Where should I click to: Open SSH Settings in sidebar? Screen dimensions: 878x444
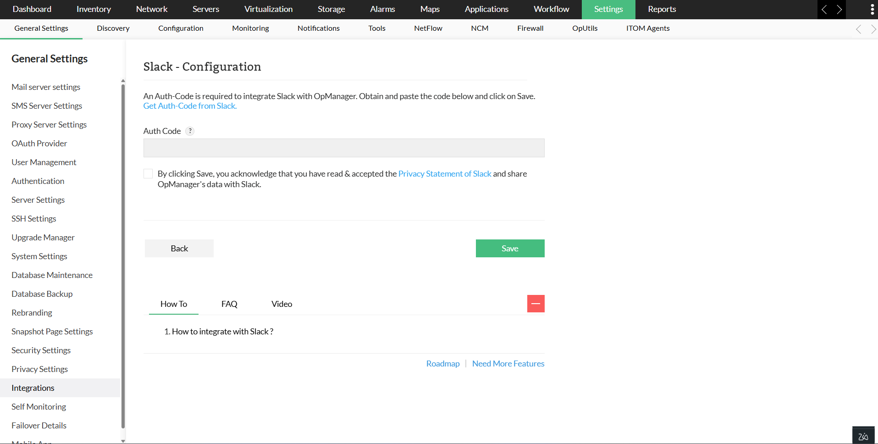[x=34, y=219]
